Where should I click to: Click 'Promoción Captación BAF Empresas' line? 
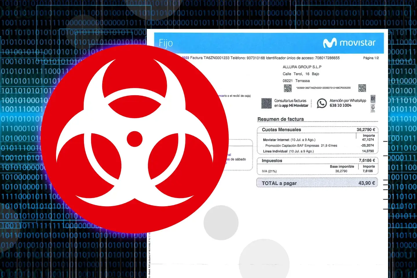tap(301, 146)
